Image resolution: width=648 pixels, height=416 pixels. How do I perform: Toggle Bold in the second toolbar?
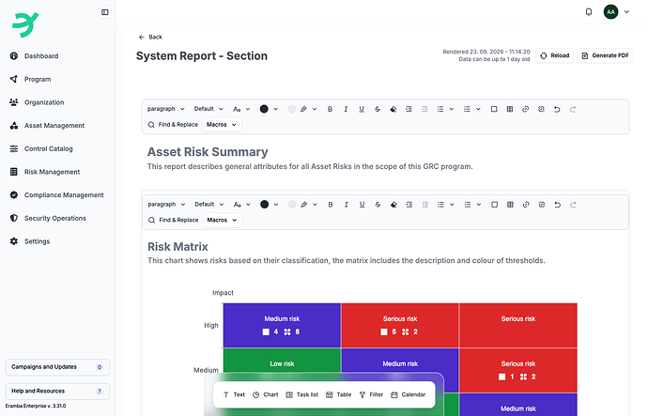click(x=331, y=205)
